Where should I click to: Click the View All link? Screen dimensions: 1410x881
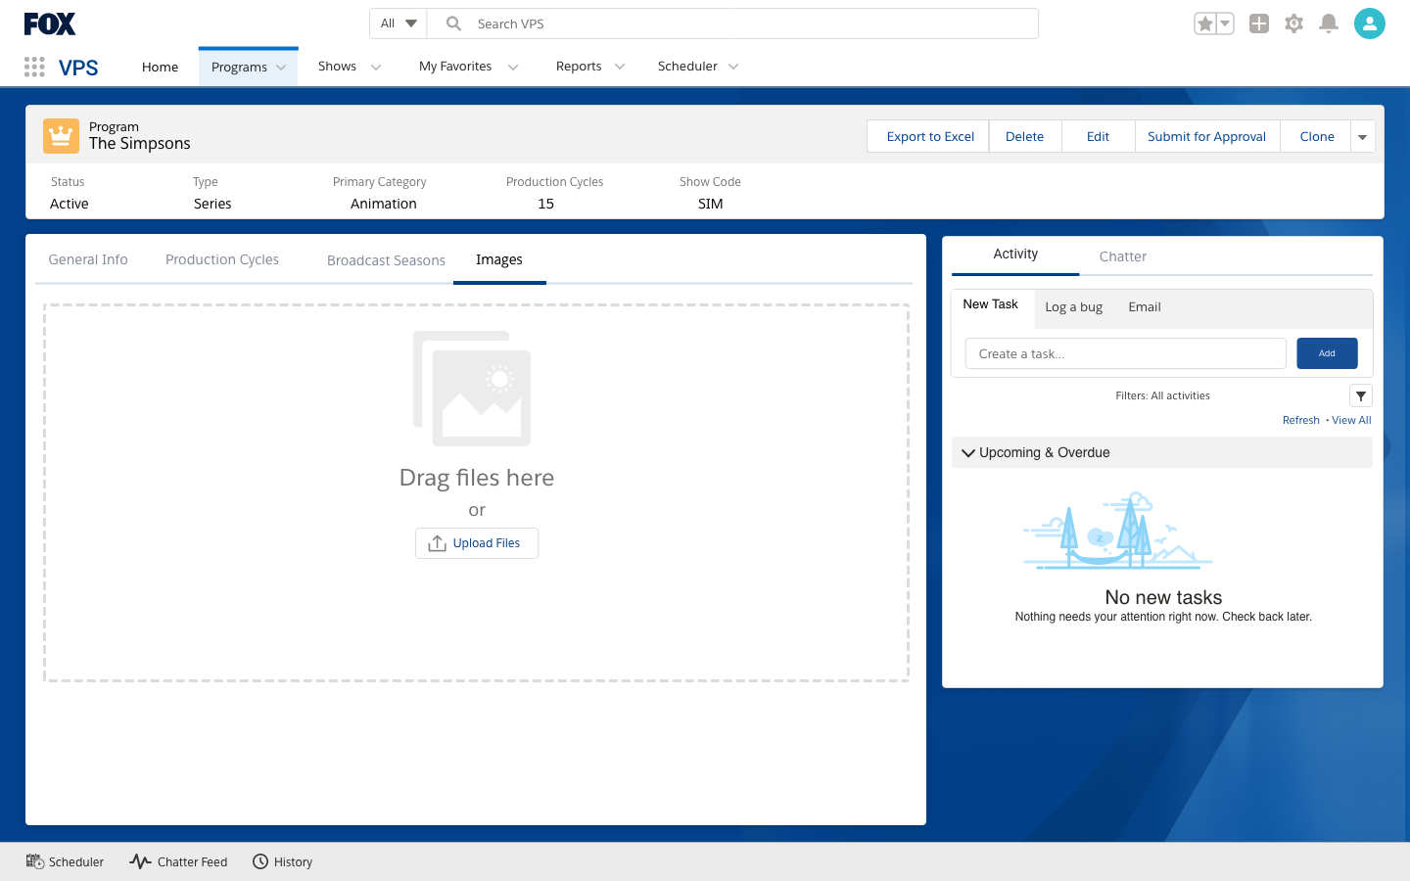1351,420
